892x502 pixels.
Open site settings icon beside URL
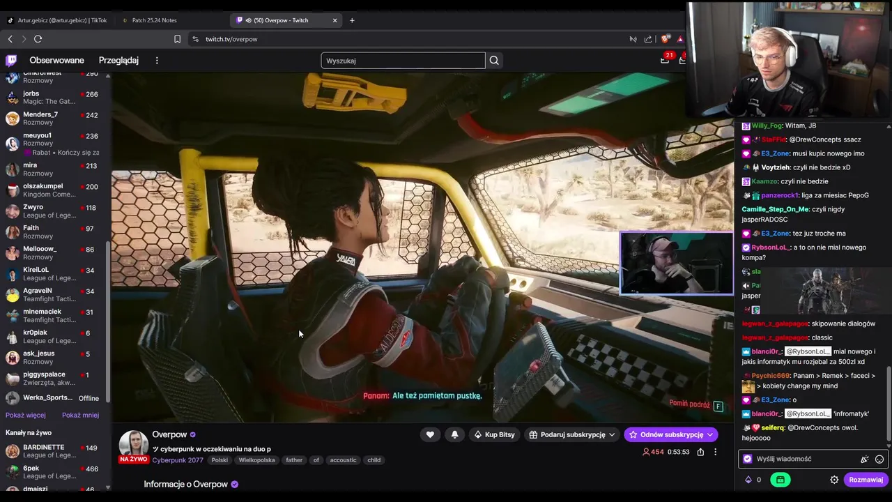[x=195, y=39]
